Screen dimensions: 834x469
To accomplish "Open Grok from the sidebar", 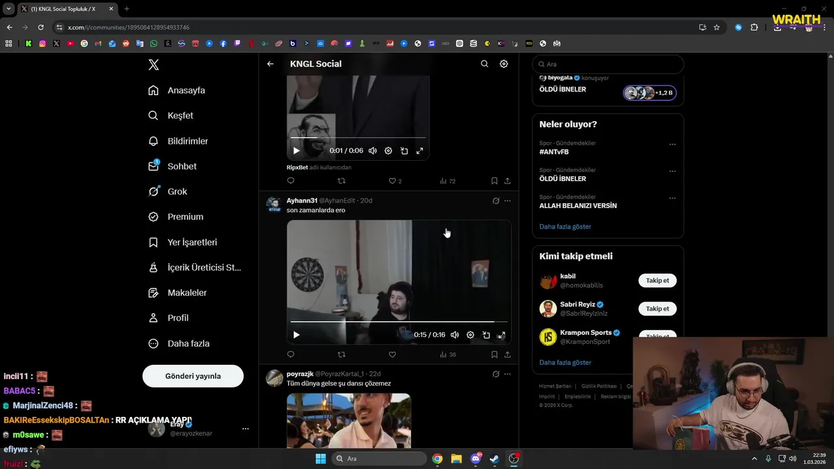I will coord(168,192).
